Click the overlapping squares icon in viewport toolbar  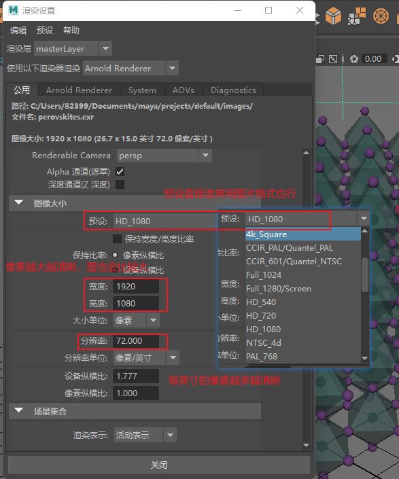[x=320, y=58]
